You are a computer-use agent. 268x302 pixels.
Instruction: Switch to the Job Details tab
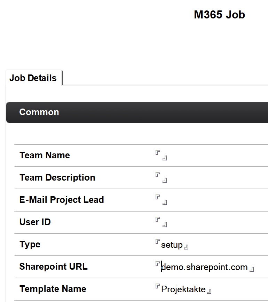(33, 78)
